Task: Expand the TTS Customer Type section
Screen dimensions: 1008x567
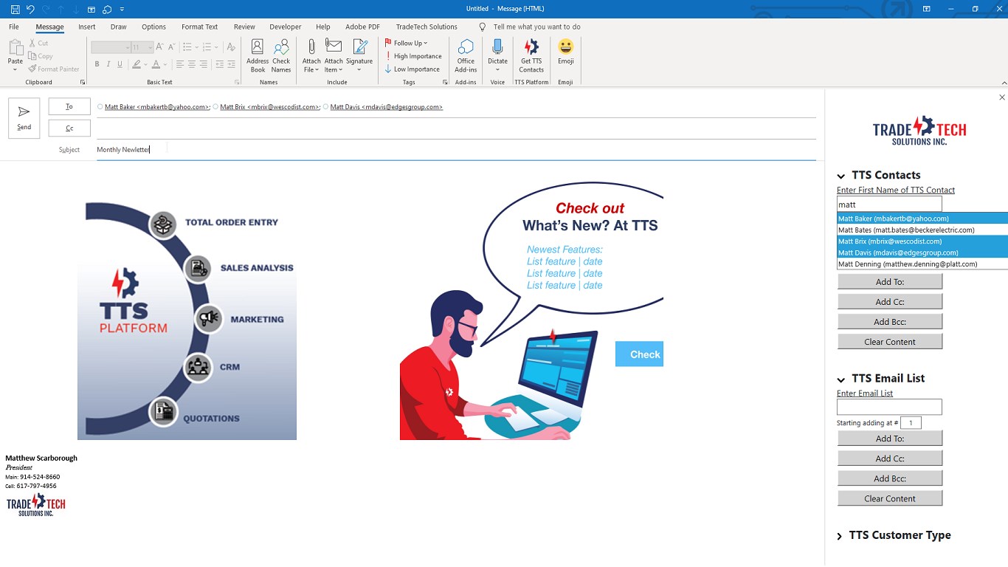Action: point(840,536)
